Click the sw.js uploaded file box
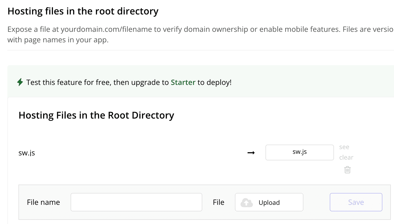Viewport: 394px width, 224px height. click(x=299, y=152)
